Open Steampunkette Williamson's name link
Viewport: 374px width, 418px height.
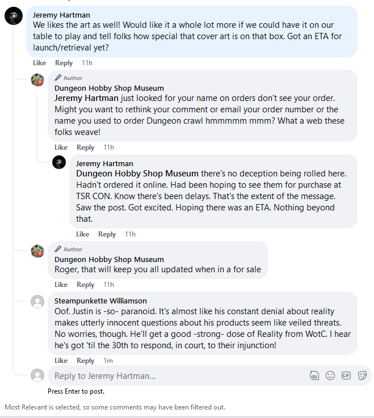pyautogui.click(x=100, y=301)
